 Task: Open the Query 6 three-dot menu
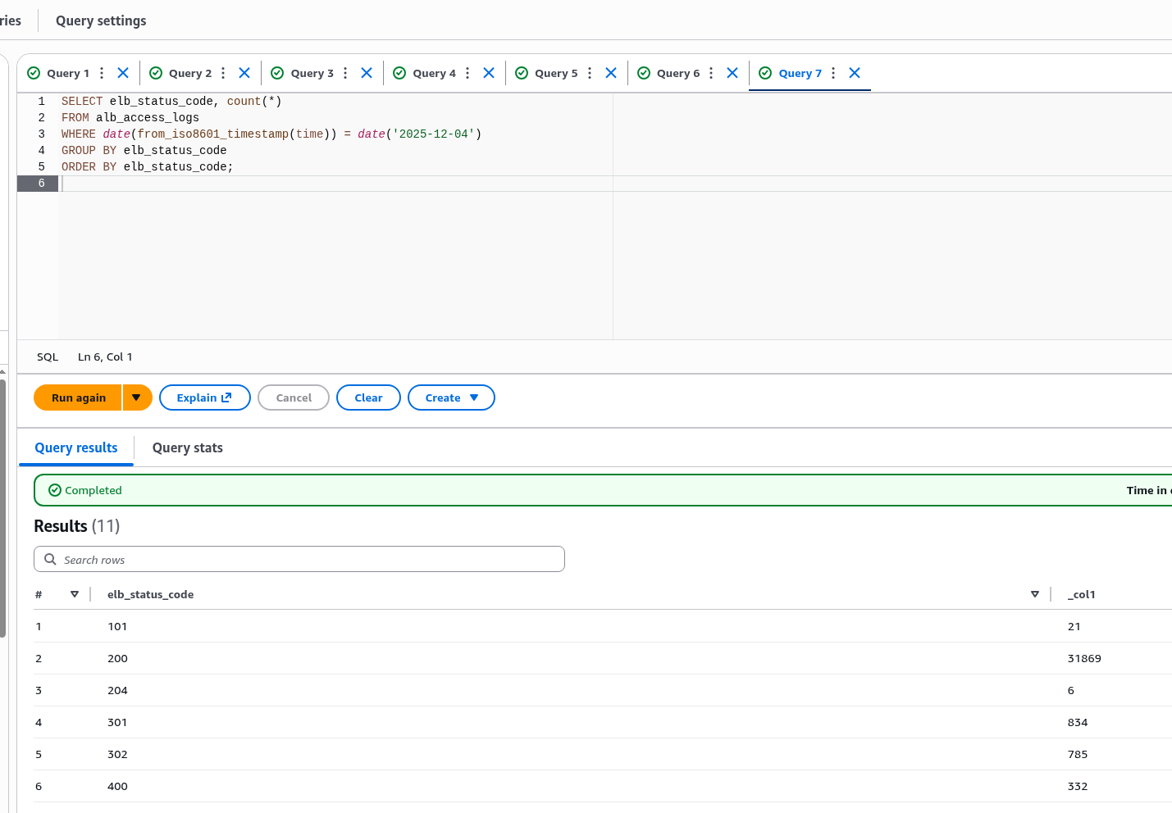point(711,73)
